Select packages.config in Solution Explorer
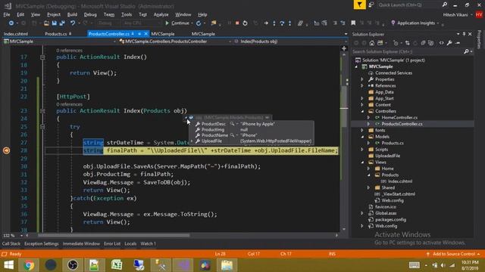 pos(390,220)
